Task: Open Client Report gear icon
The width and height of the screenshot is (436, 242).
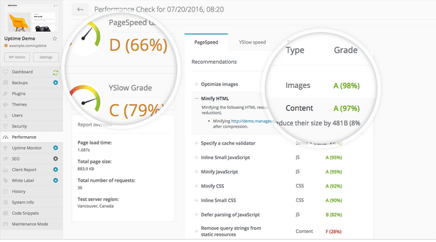Action: (x=56, y=169)
